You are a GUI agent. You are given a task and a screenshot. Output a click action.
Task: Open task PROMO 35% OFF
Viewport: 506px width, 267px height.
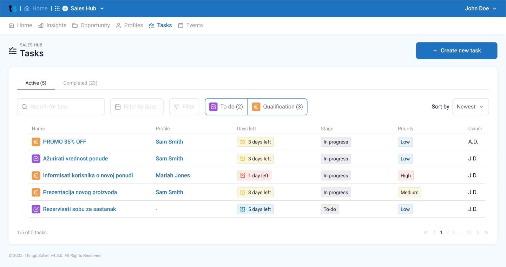pos(65,142)
